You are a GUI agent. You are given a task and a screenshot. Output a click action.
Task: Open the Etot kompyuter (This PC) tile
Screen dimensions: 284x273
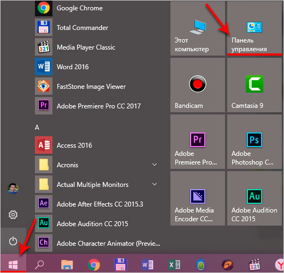point(198,28)
